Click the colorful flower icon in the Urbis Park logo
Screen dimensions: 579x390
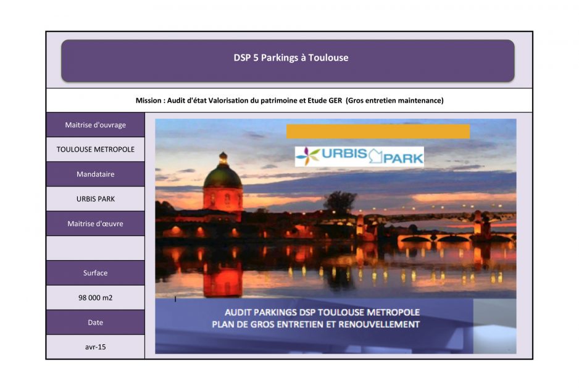(x=307, y=156)
